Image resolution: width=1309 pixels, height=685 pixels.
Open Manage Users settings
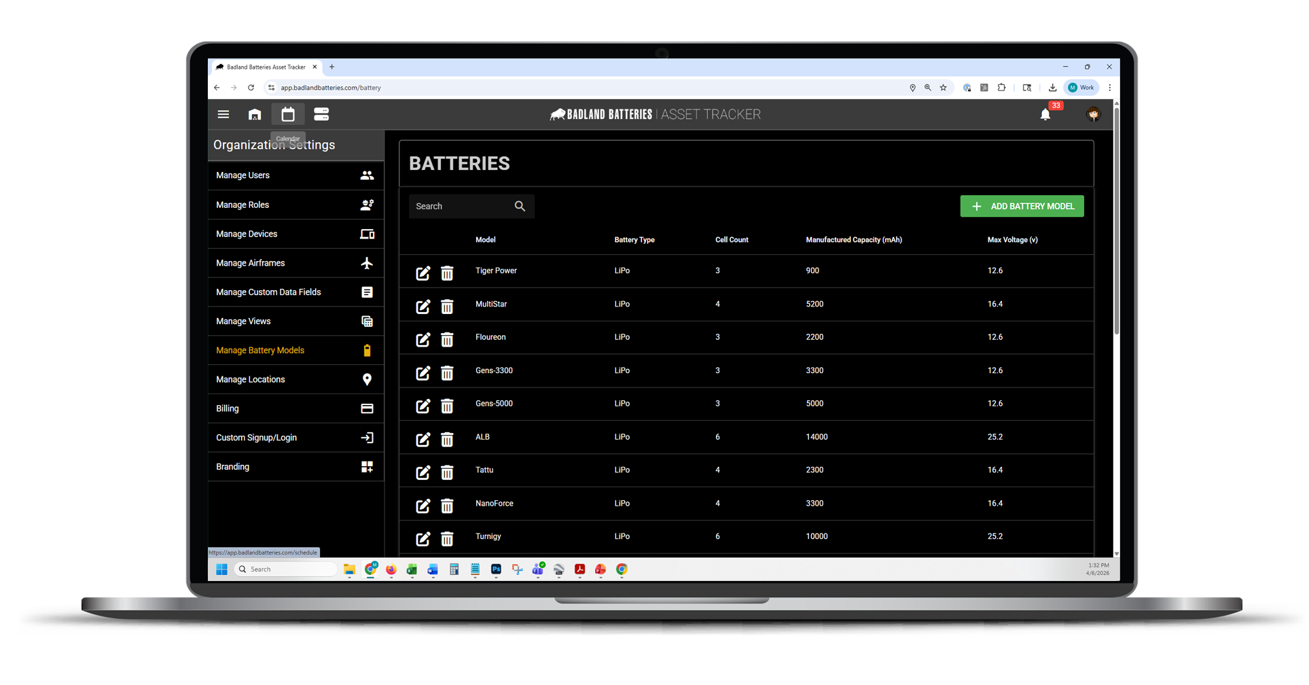[295, 175]
